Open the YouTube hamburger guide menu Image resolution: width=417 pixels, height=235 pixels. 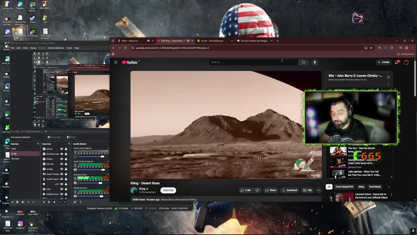point(116,62)
